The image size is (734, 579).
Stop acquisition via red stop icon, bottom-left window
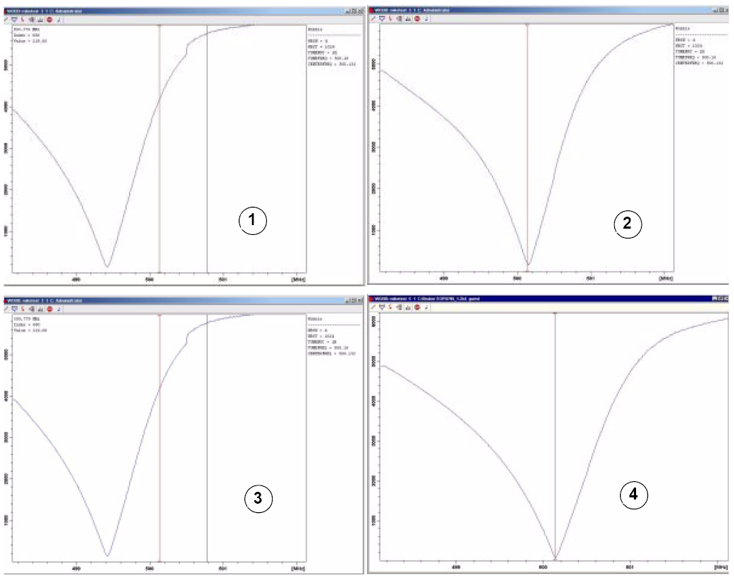[49, 309]
